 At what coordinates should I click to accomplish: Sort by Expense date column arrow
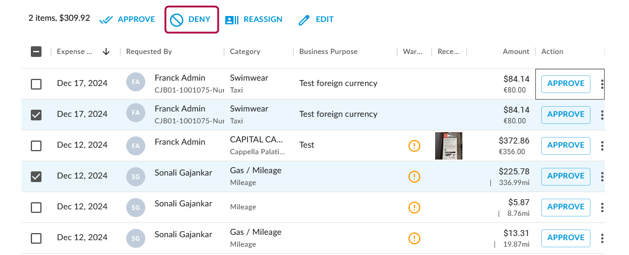(106, 52)
